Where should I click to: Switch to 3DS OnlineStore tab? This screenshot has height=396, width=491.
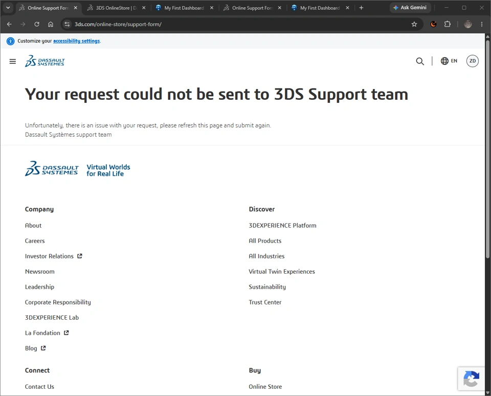coord(117,8)
